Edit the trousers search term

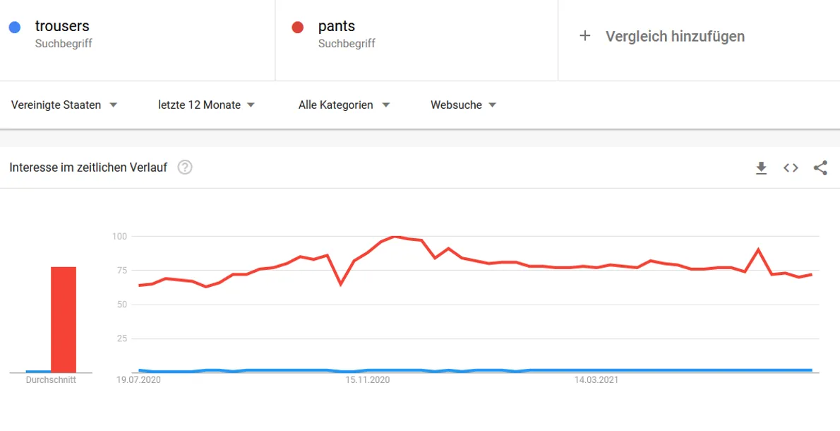(62, 25)
